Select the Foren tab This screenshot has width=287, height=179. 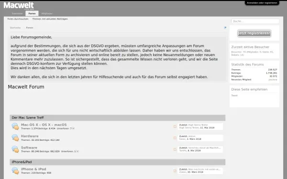[32, 13]
